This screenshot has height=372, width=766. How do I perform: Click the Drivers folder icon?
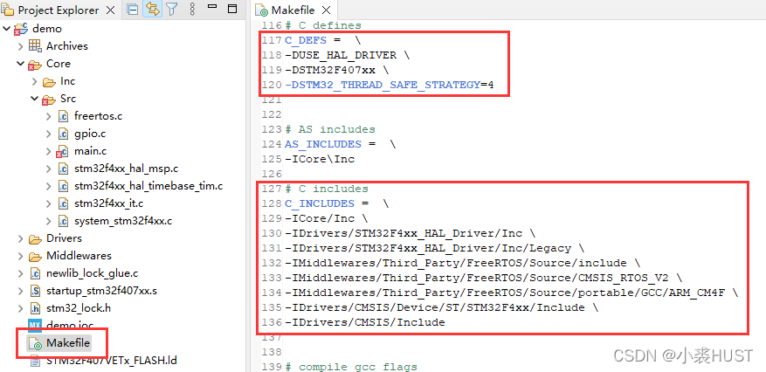pyautogui.click(x=35, y=238)
